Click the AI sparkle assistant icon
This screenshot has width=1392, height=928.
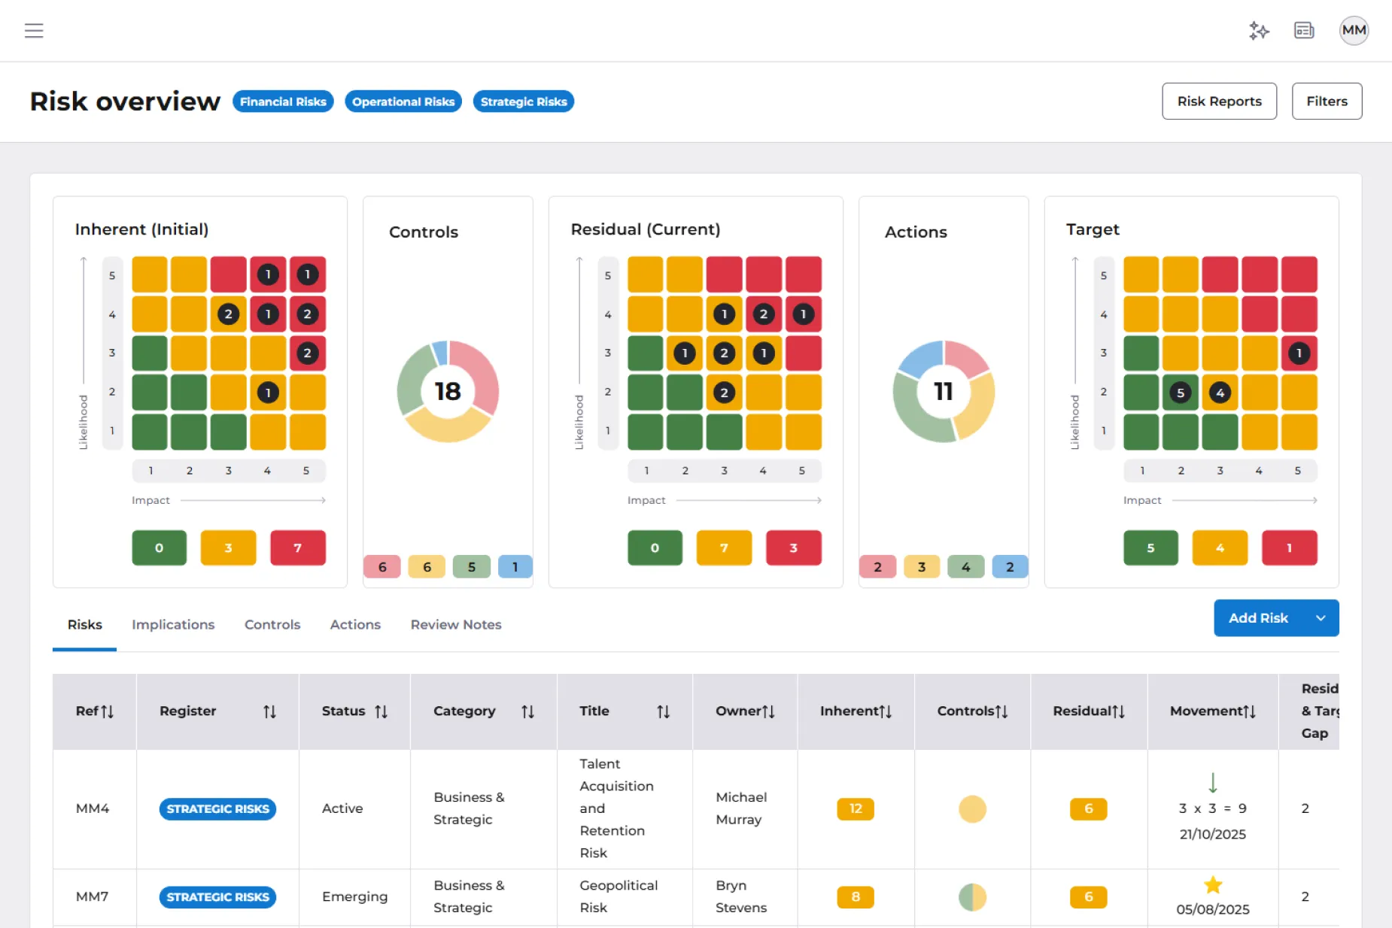point(1259,31)
